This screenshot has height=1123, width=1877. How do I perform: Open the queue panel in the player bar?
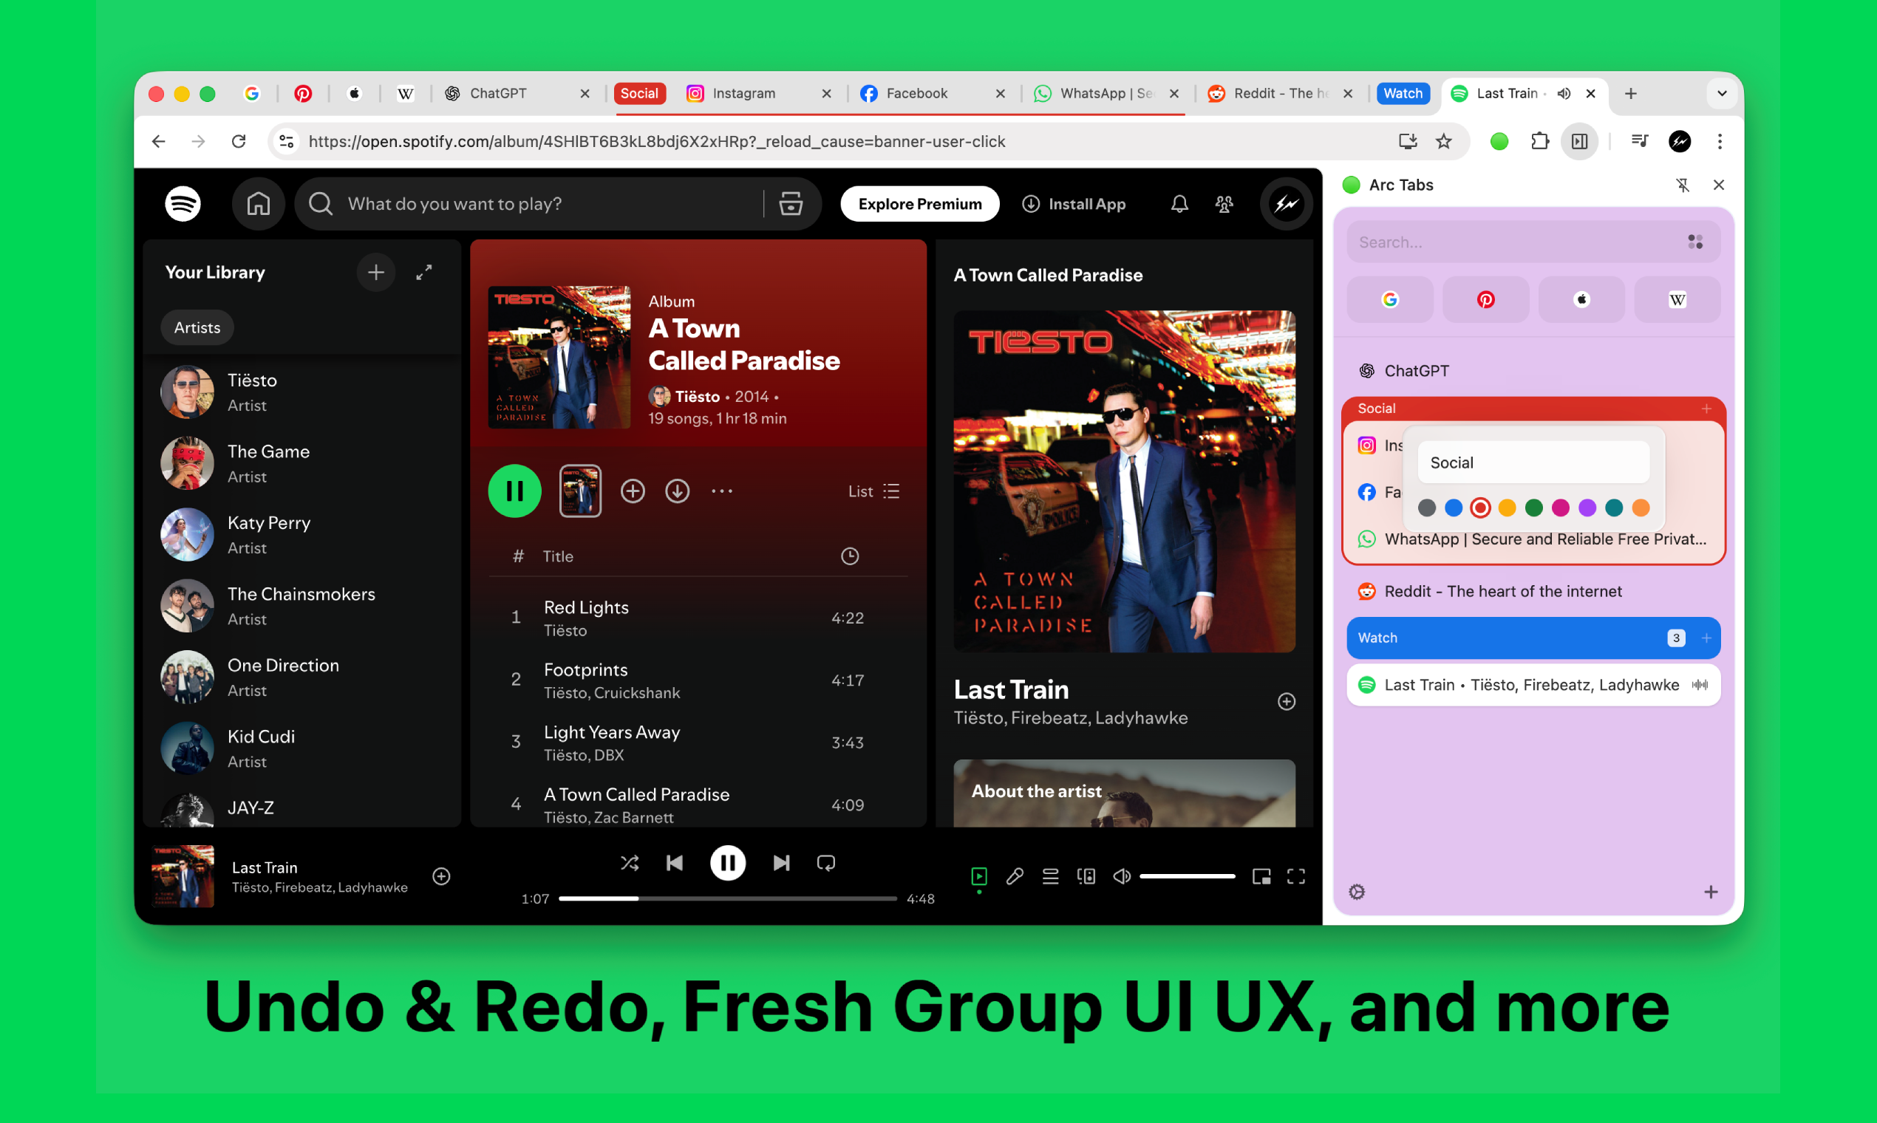pos(1050,876)
